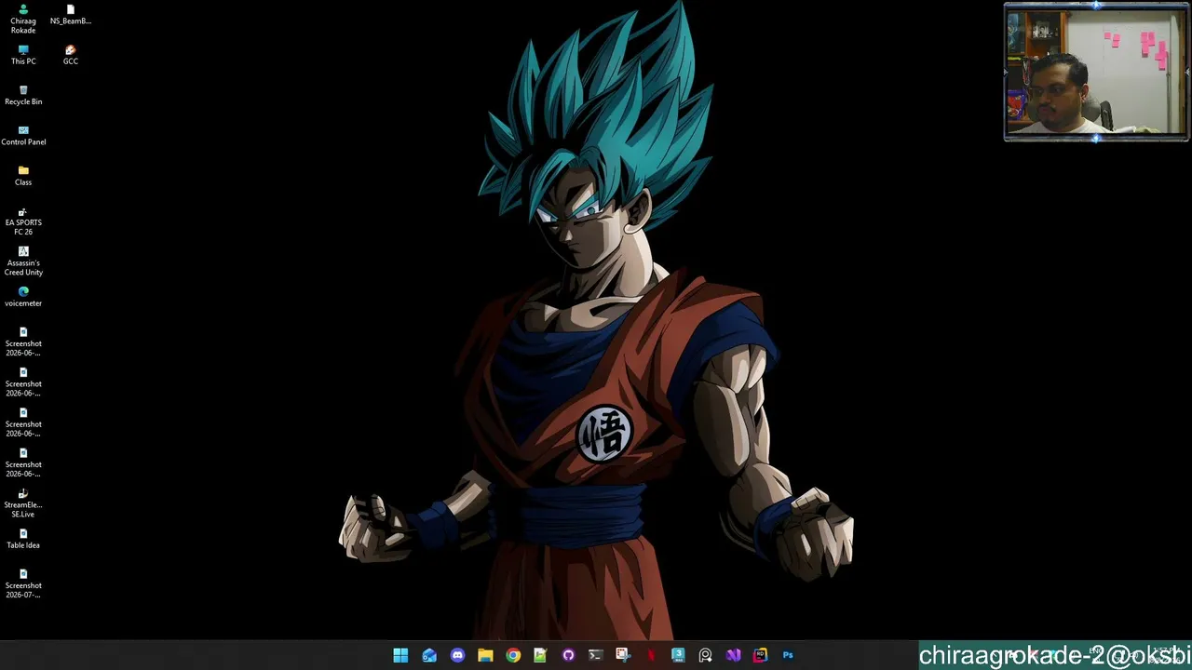1192x670 pixels.
Task: Launch Google Chrome from the taskbar
Action: [513, 655]
